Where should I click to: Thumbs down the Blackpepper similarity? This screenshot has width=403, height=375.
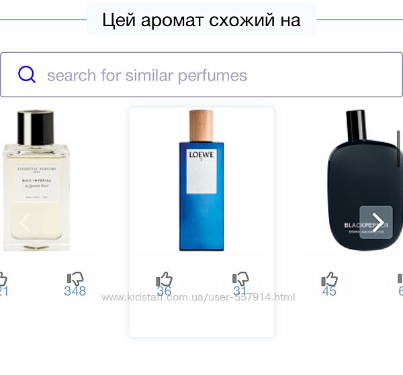coord(400,278)
